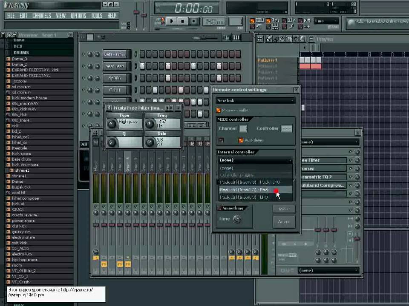Select the shnare2 sample in the browser

click(22, 170)
